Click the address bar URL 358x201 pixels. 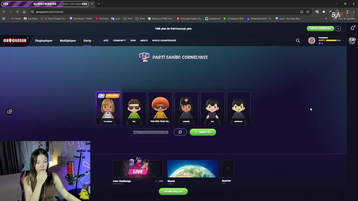pyautogui.click(x=50, y=12)
